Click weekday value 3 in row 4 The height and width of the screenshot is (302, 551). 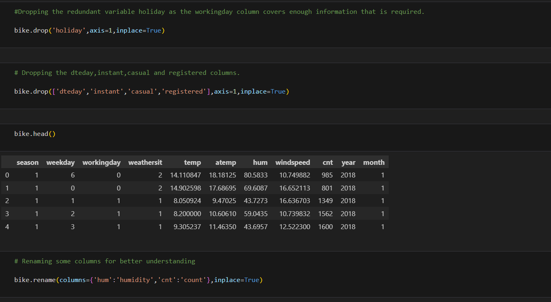(72, 226)
